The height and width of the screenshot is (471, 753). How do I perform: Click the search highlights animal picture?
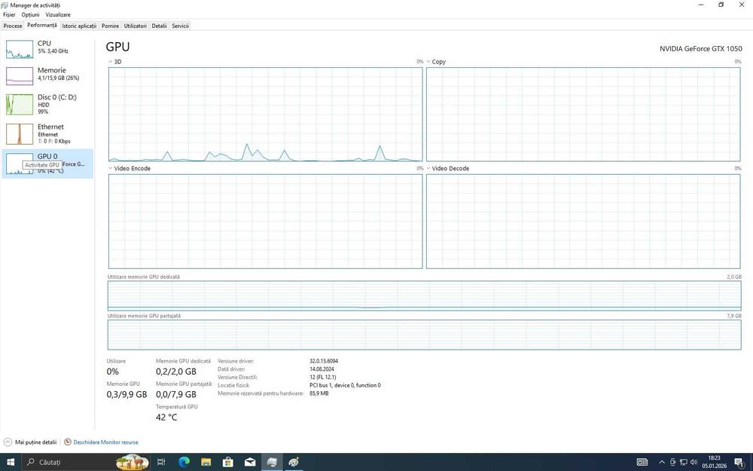133,462
